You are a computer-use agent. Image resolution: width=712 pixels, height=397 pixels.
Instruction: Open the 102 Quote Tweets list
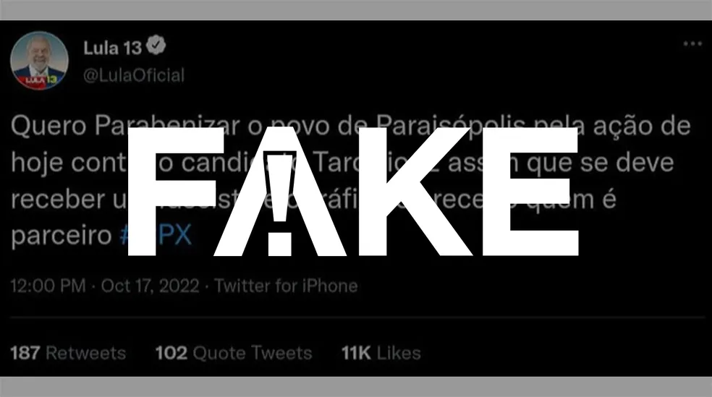coord(233,353)
